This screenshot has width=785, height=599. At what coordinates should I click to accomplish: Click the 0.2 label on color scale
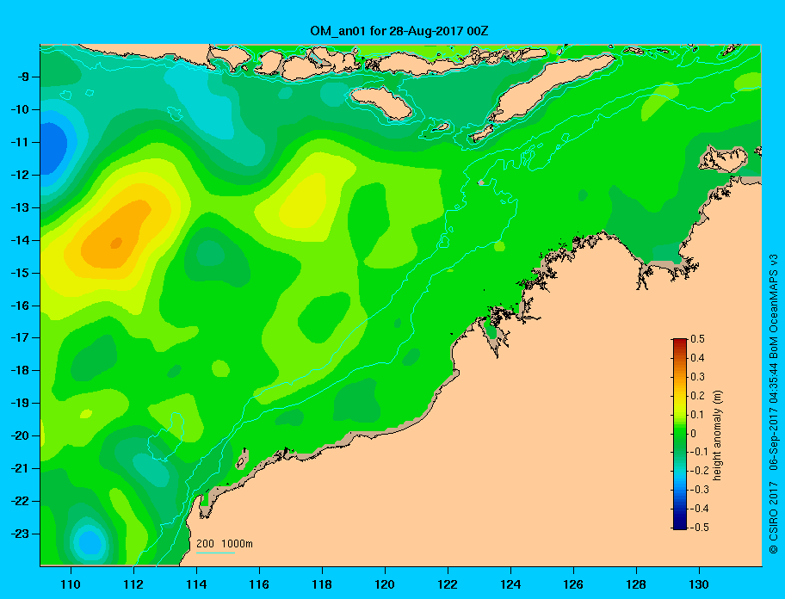coord(698,396)
